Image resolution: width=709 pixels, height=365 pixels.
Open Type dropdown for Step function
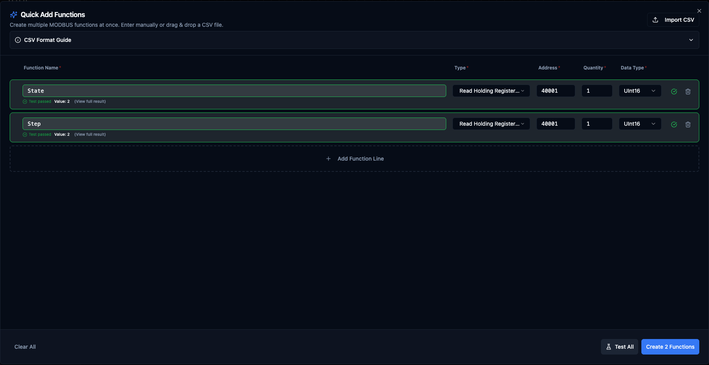pyautogui.click(x=491, y=124)
